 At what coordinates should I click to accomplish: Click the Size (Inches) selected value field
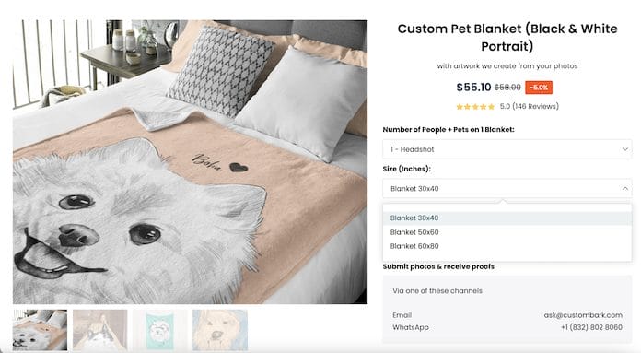point(507,189)
